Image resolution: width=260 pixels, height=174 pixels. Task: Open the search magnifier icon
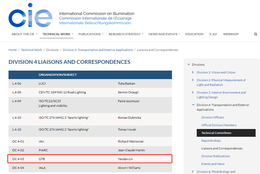click(x=256, y=34)
